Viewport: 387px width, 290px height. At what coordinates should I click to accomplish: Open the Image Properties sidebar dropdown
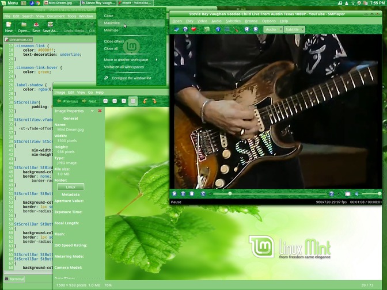point(92,111)
